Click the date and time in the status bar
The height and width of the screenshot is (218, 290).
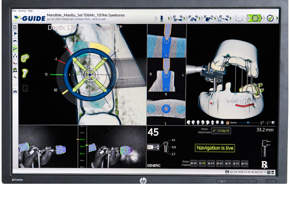point(247,172)
